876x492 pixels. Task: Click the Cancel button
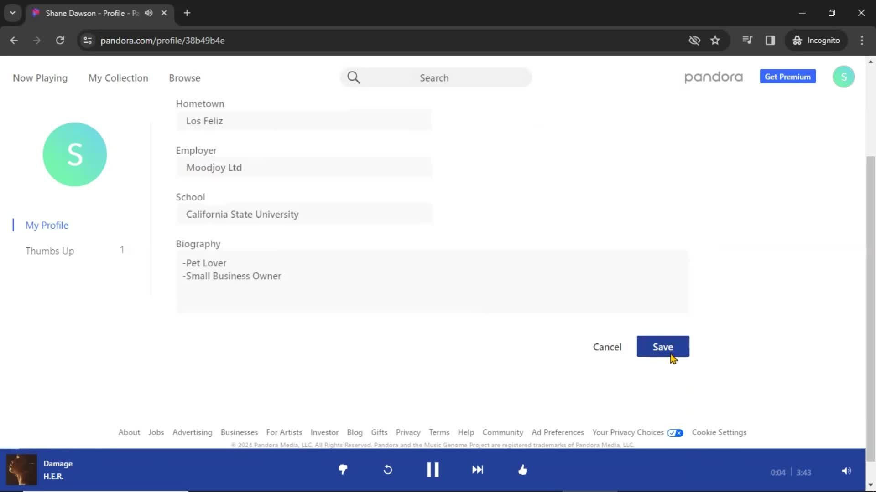tap(607, 347)
